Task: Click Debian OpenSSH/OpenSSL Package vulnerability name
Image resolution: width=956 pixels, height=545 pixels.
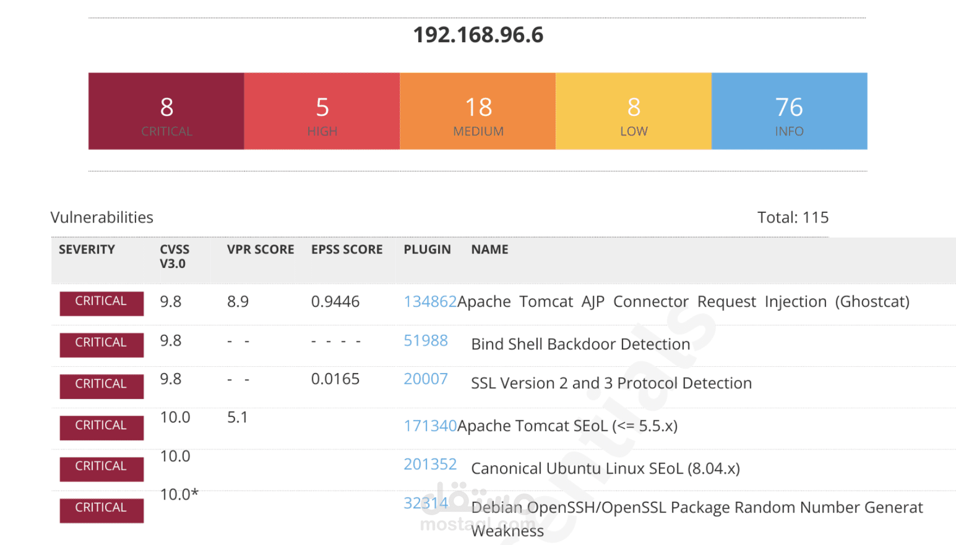Action: point(697,519)
